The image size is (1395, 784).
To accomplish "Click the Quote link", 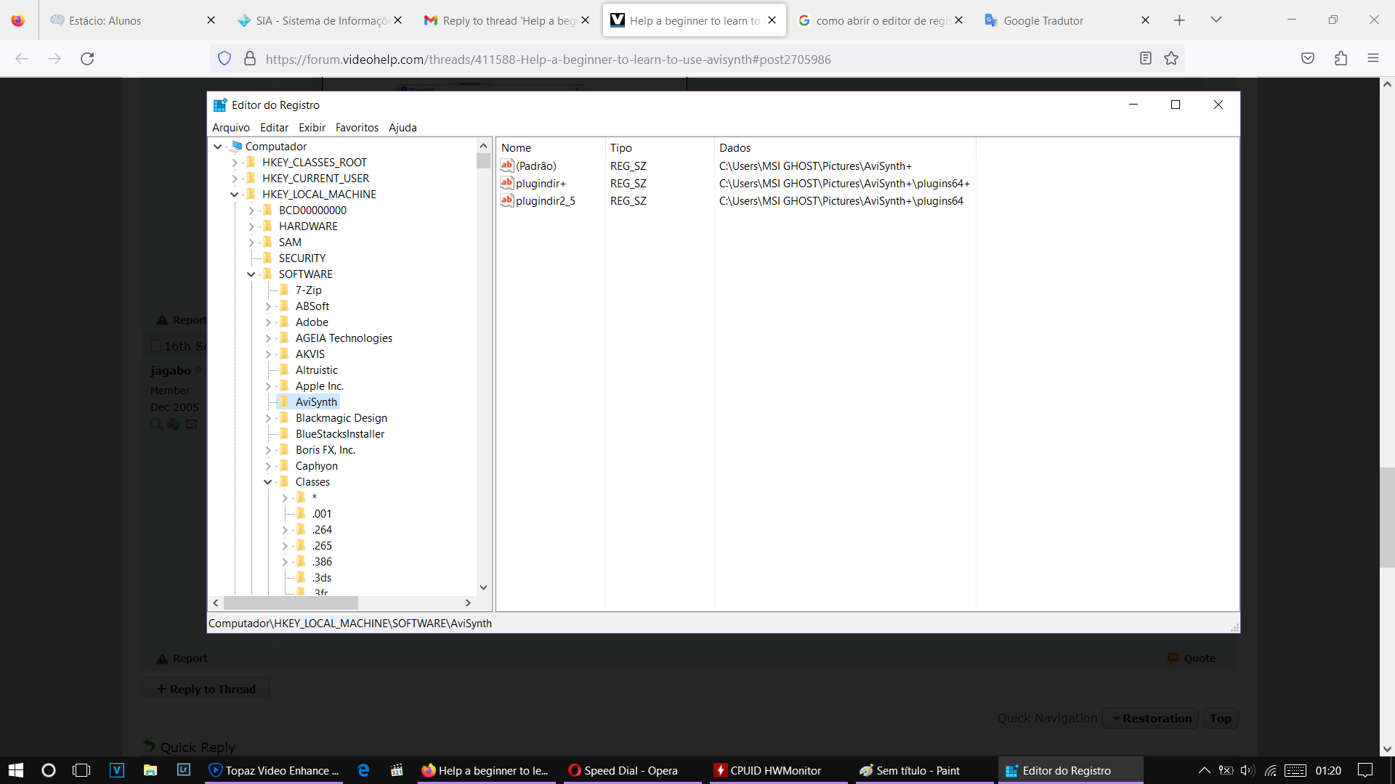I will pos(1191,658).
